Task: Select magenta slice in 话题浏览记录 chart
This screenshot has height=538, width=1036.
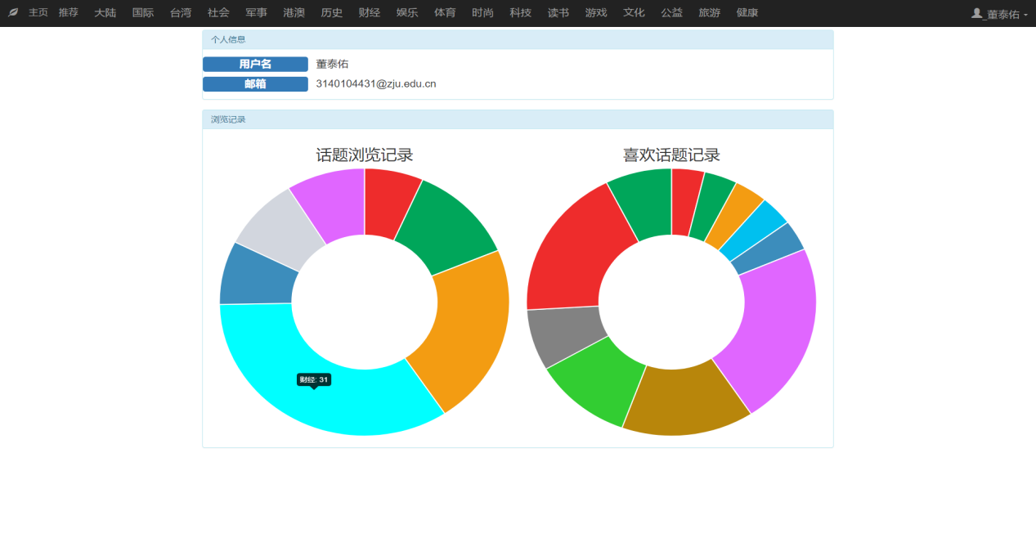Action: click(x=334, y=203)
